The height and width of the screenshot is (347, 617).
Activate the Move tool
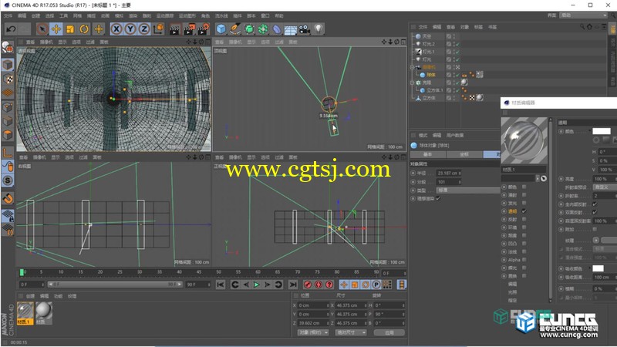click(56, 29)
